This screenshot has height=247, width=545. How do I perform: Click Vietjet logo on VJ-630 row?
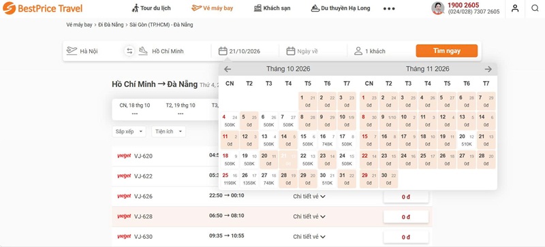pyautogui.click(x=124, y=237)
